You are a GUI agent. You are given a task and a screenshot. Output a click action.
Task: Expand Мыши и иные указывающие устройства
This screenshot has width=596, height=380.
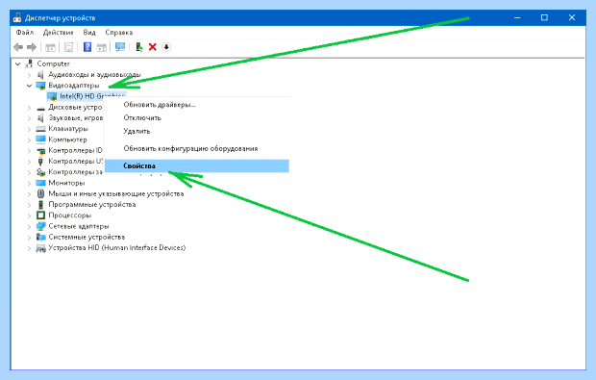coord(29,194)
